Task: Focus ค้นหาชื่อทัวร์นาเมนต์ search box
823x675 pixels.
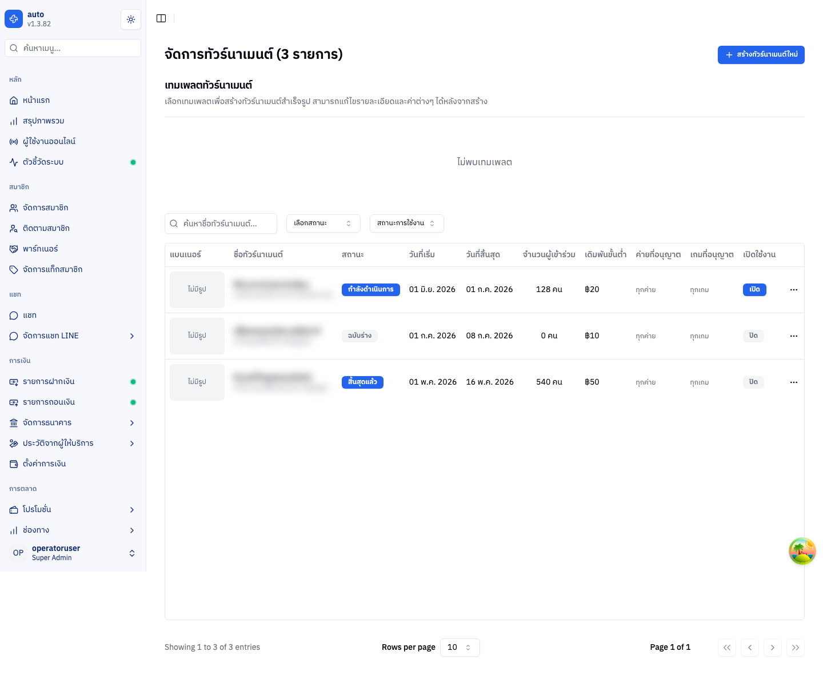Action: coord(221,223)
